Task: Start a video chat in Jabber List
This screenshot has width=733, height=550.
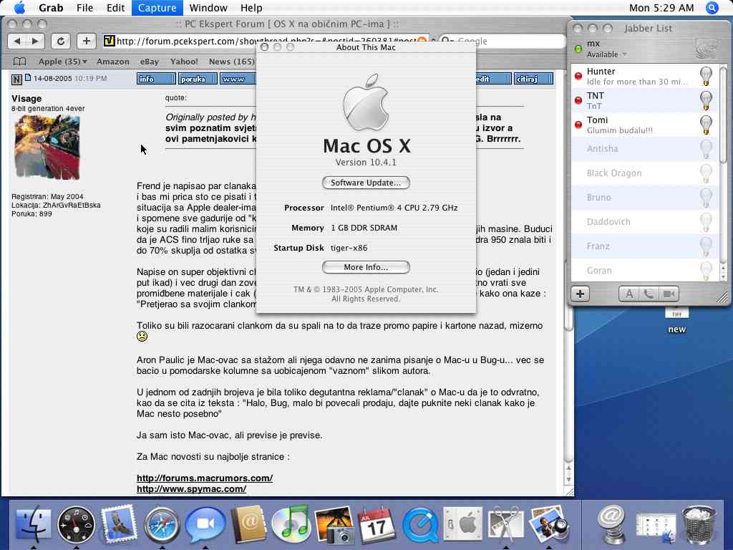Action: coord(669,294)
